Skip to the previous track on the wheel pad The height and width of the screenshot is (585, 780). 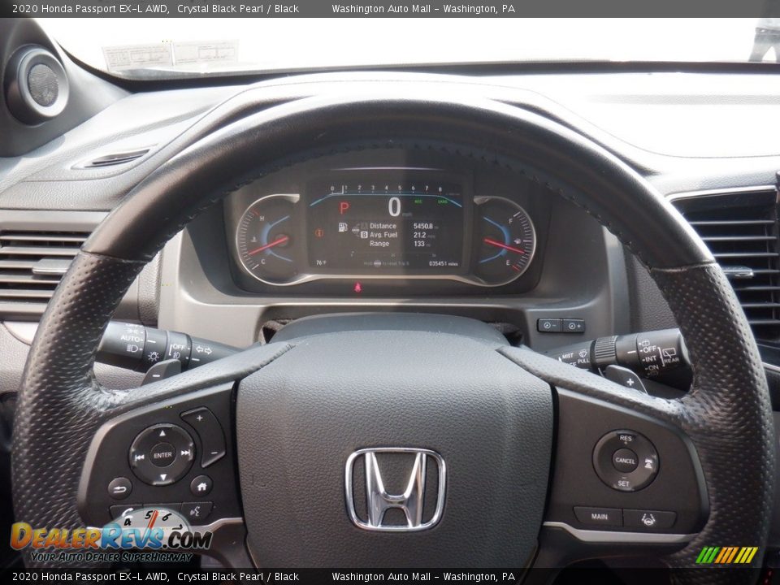(x=139, y=457)
